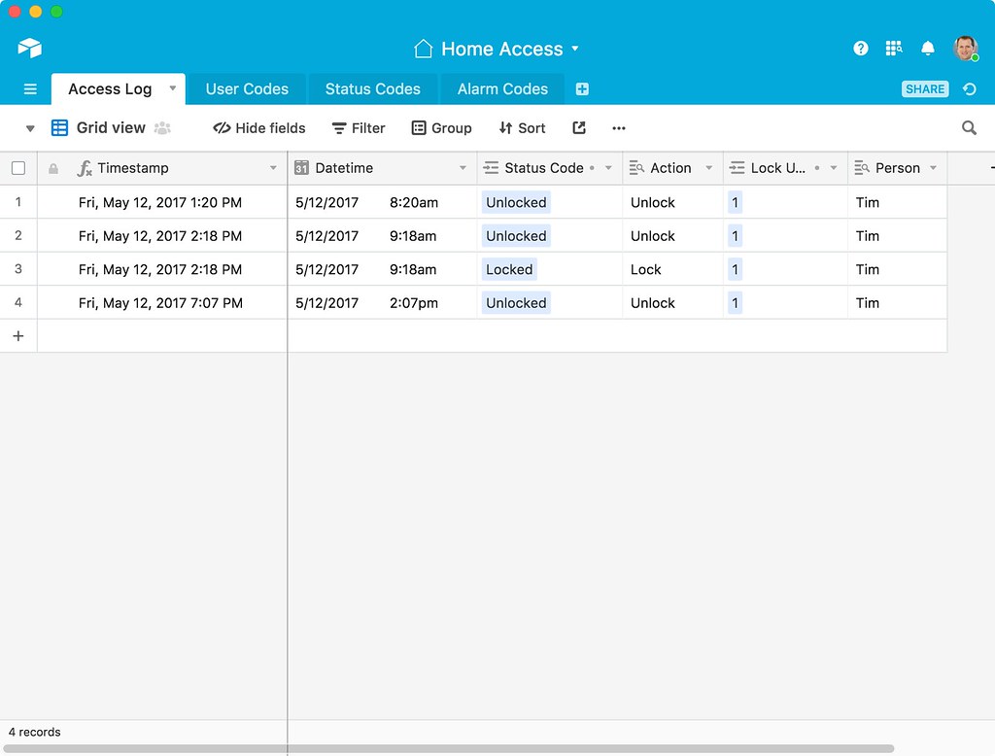
Task: Click the Person cell Tim in row 4
Action: click(897, 303)
